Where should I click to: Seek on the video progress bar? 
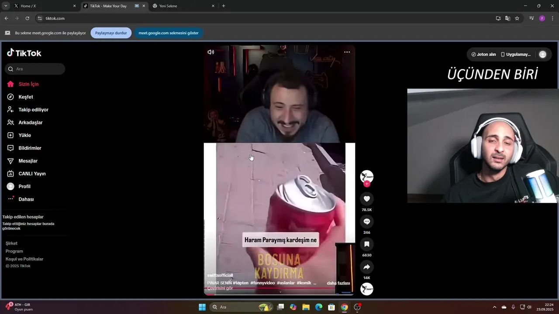tap(279, 294)
